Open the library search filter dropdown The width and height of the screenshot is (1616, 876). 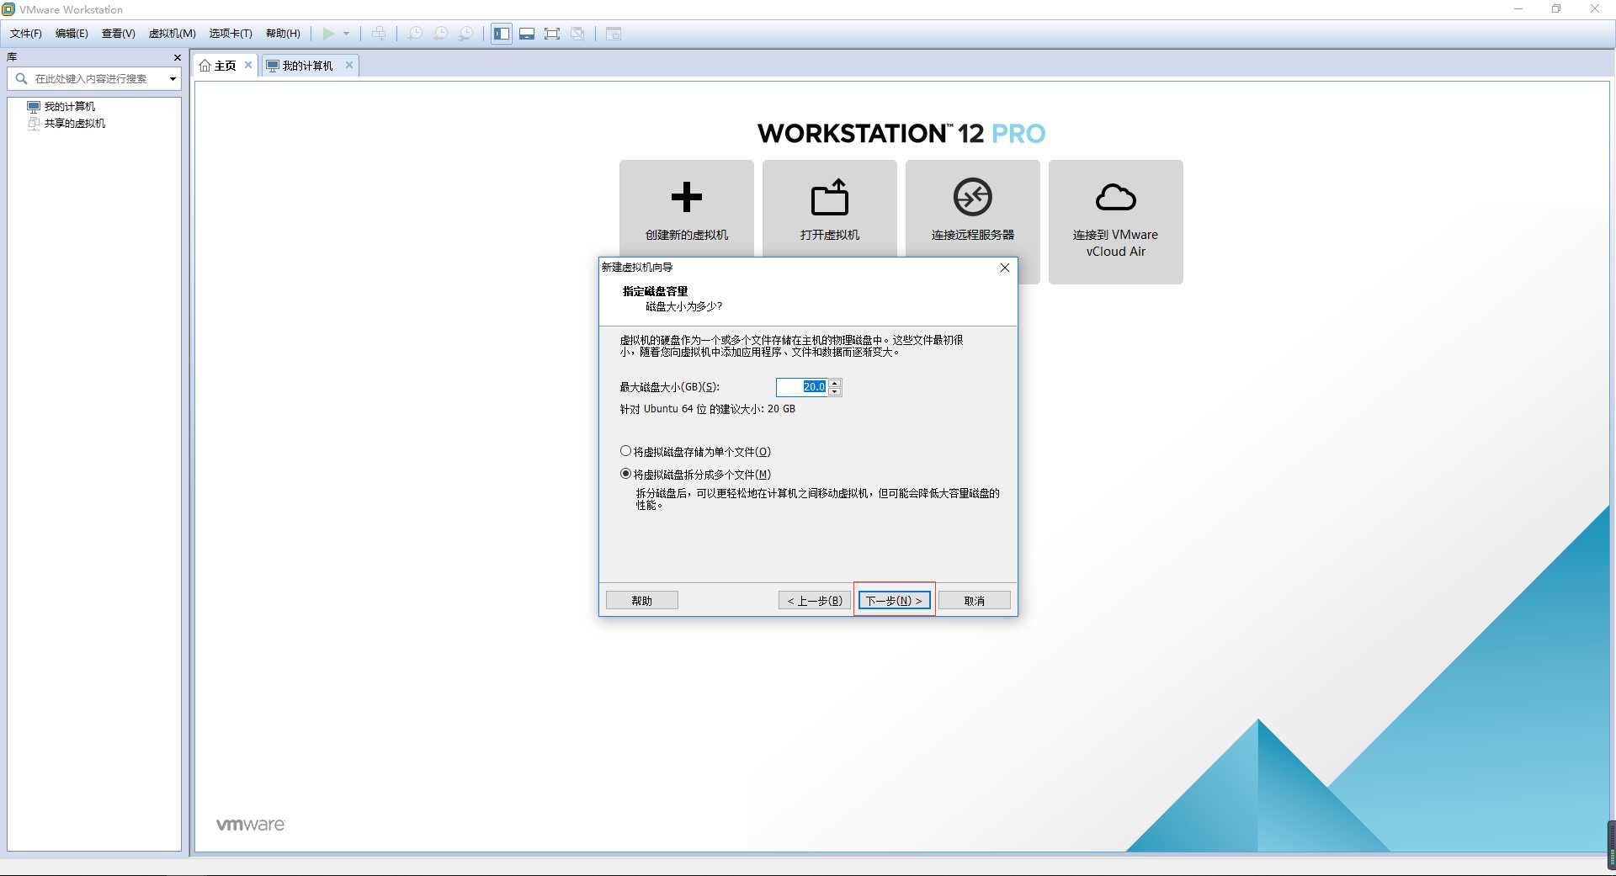(x=173, y=79)
